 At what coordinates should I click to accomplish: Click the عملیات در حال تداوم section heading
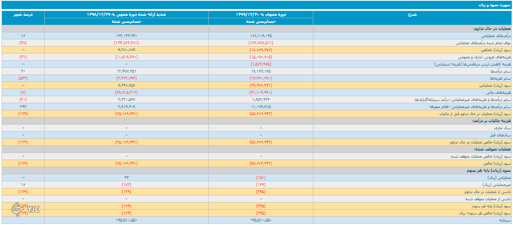point(492,29)
